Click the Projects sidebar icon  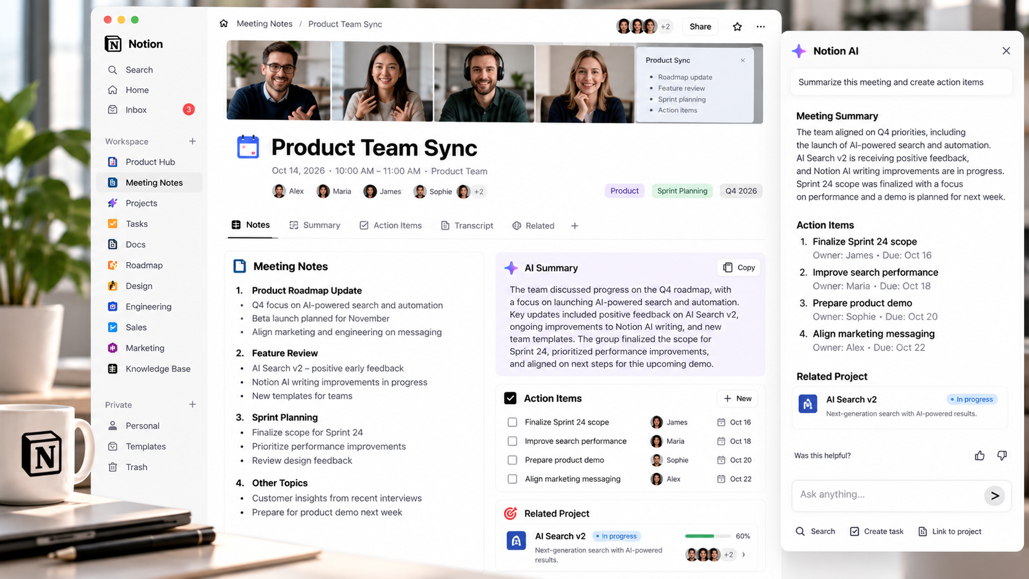113,203
